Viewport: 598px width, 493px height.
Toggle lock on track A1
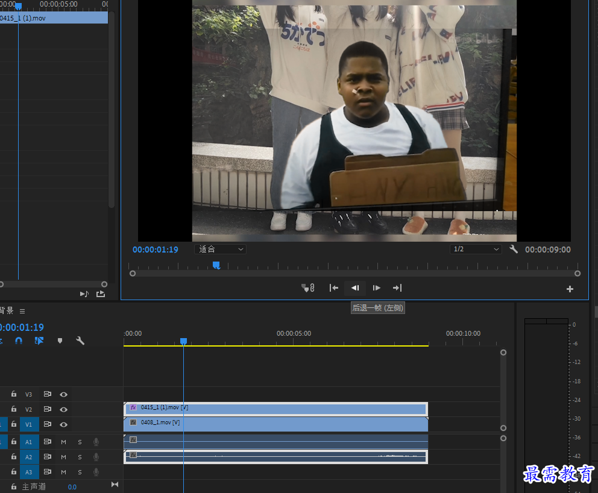click(14, 442)
